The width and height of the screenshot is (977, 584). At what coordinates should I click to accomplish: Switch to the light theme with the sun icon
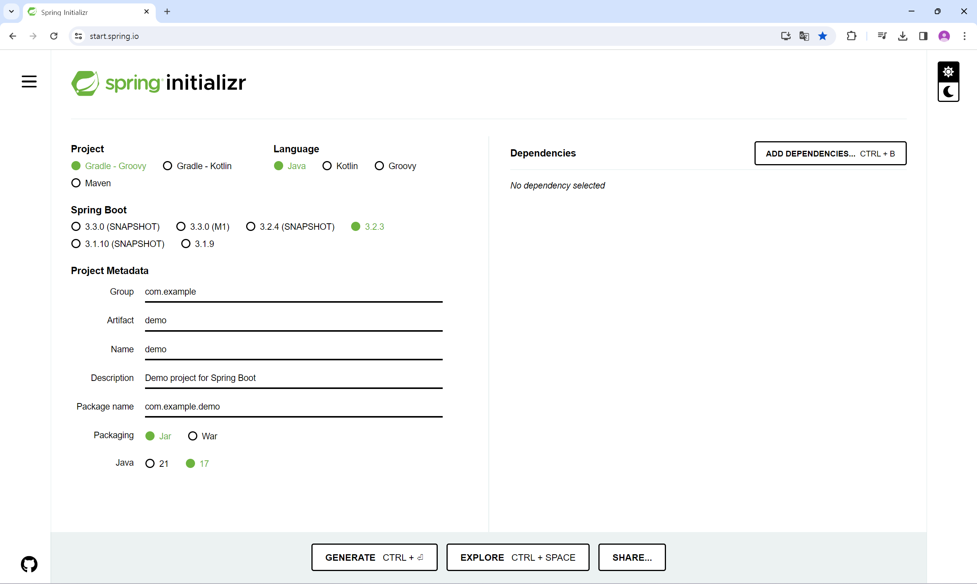coord(948,72)
